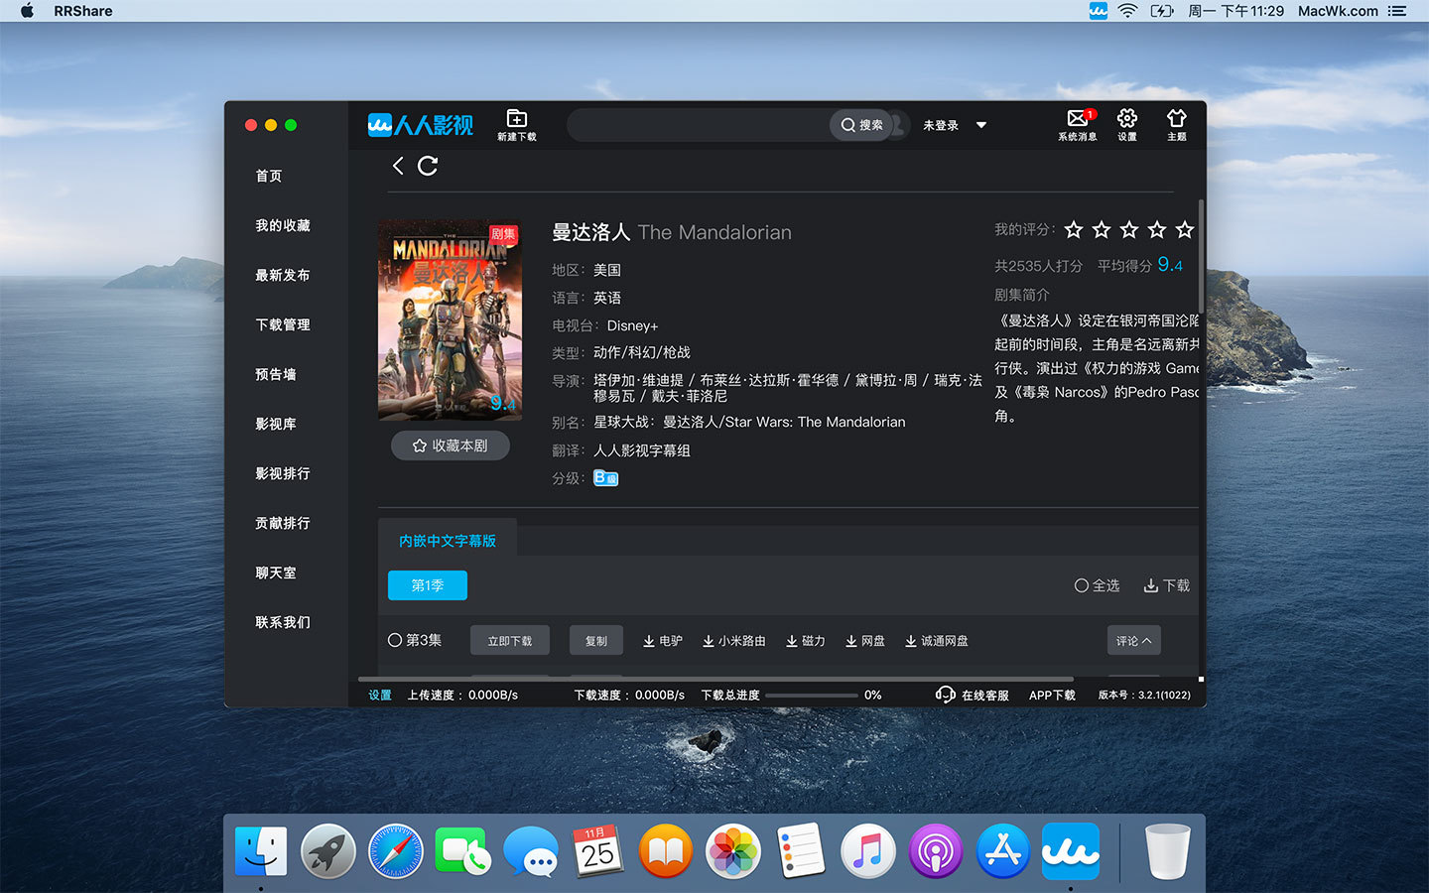Open 预告墙 in sidebar

[x=276, y=374]
